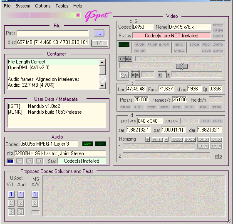Open the System menu
The height and width of the screenshot is (224, 233).
click(23, 6)
